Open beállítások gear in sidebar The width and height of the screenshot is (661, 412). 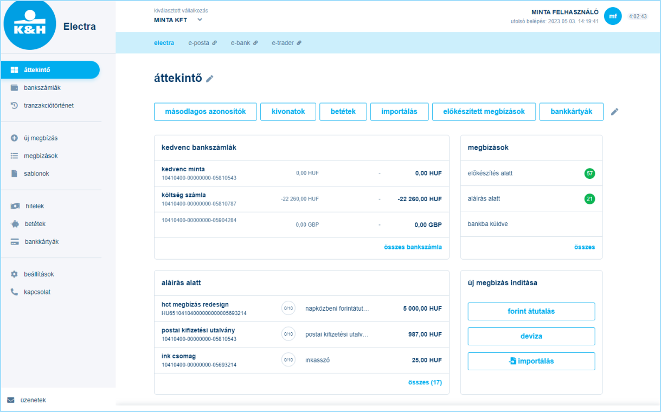[15, 274]
